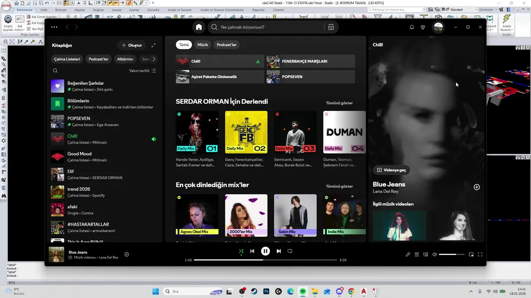Open the play queue icon

(417, 255)
